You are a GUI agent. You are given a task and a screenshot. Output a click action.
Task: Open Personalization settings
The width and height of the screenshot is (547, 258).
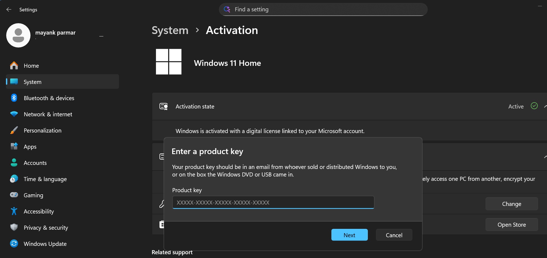(62, 130)
